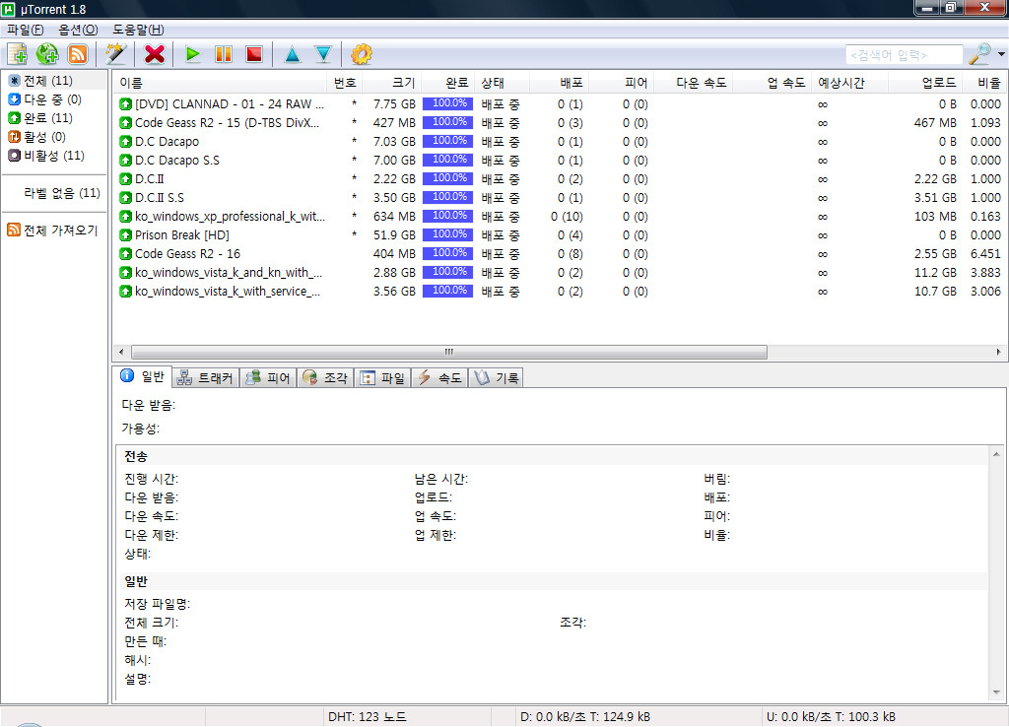
Task: Switch to the 파일 tab
Action: (x=382, y=377)
